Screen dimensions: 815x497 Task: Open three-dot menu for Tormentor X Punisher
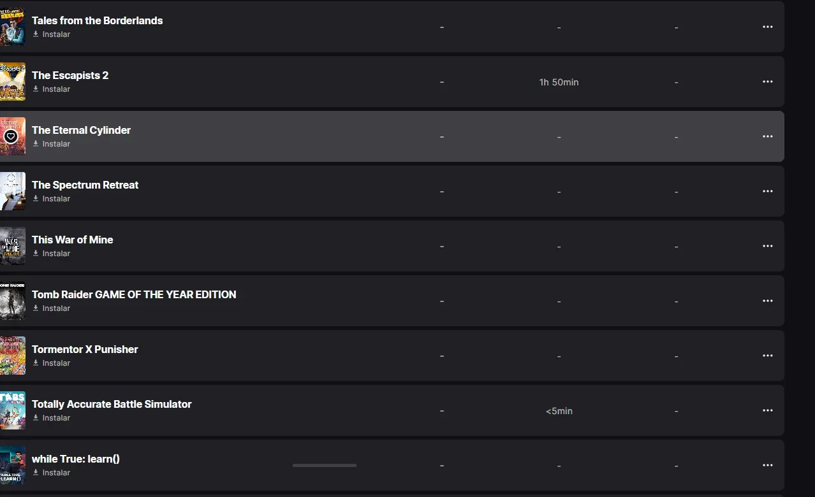point(768,356)
